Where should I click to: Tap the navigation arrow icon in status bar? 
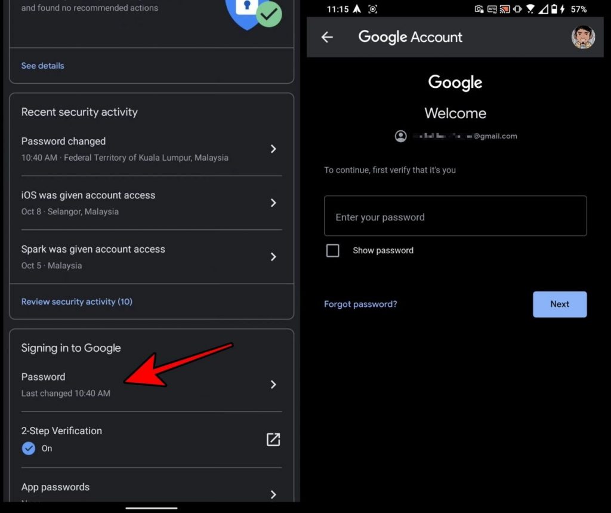point(357,9)
